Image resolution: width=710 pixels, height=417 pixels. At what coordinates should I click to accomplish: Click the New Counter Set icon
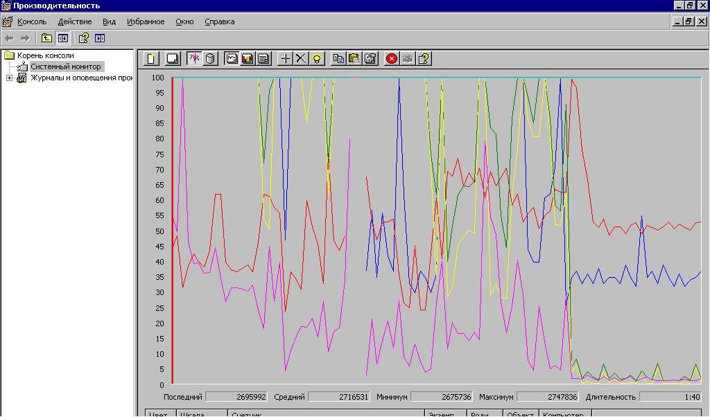tap(151, 59)
